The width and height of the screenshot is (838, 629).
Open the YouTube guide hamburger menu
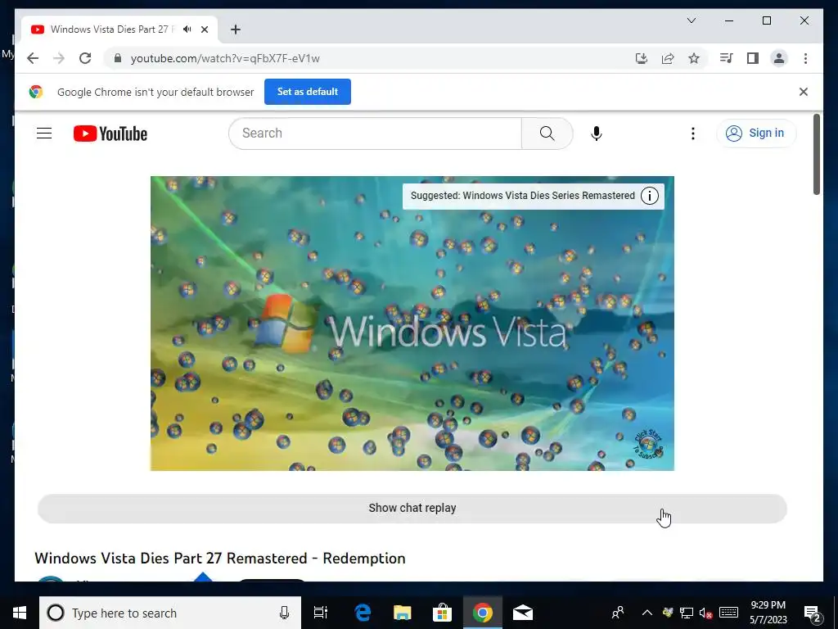tap(44, 133)
